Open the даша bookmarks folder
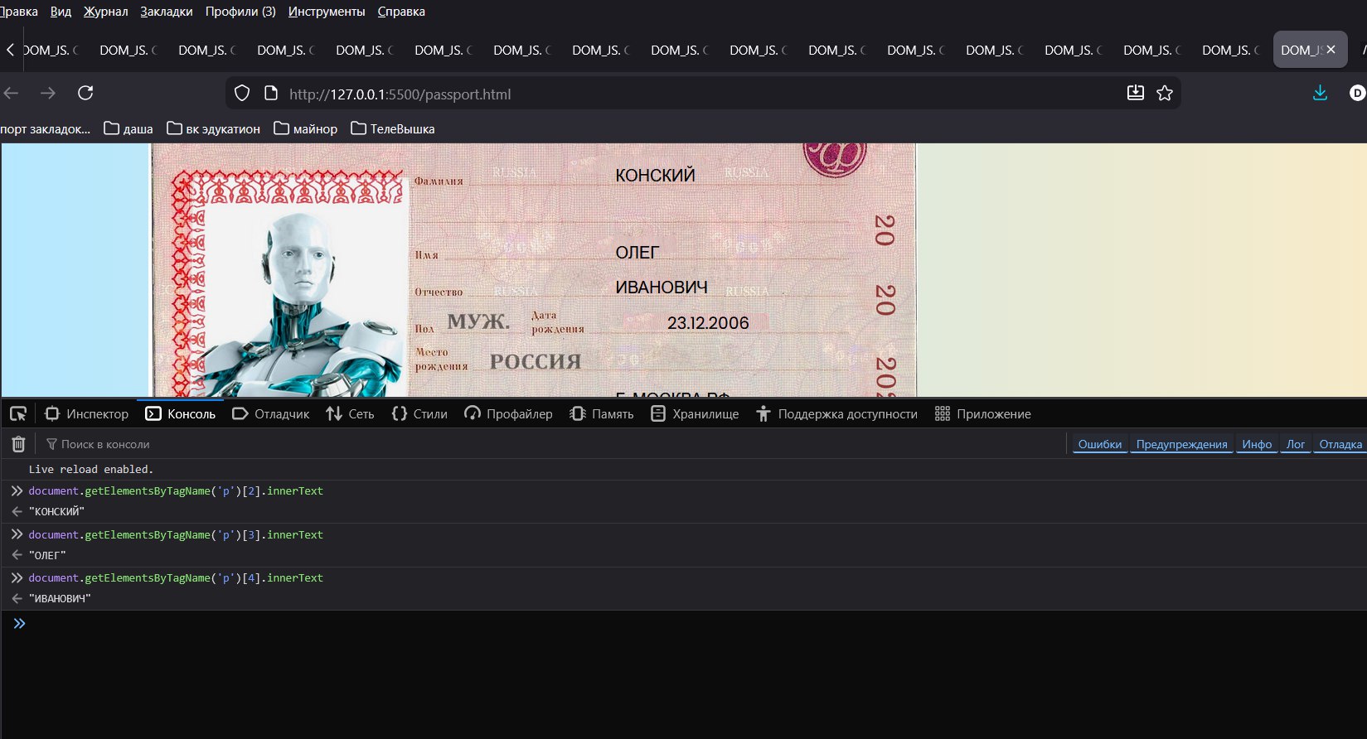The image size is (1367, 739). tap(128, 128)
